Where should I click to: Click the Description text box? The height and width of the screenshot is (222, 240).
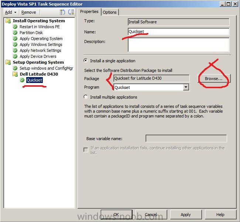click(x=179, y=45)
